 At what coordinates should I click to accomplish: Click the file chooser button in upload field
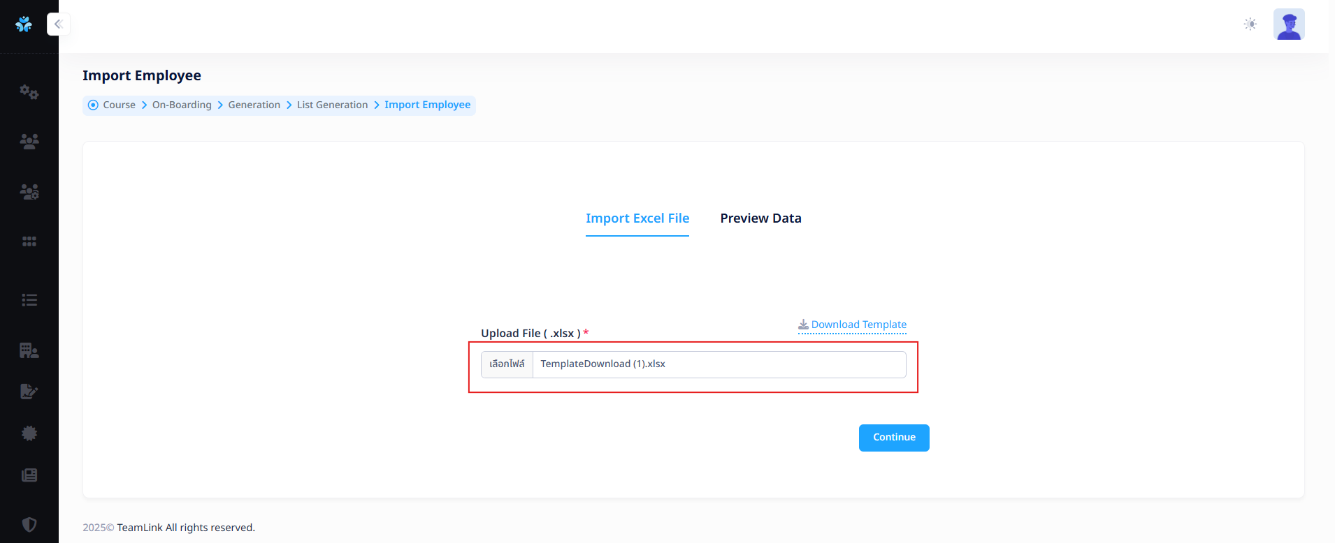(507, 364)
